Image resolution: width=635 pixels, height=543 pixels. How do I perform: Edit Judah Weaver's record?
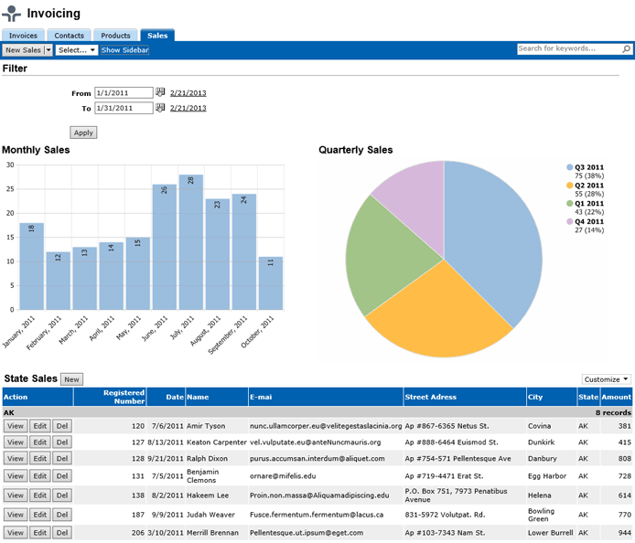click(x=39, y=515)
